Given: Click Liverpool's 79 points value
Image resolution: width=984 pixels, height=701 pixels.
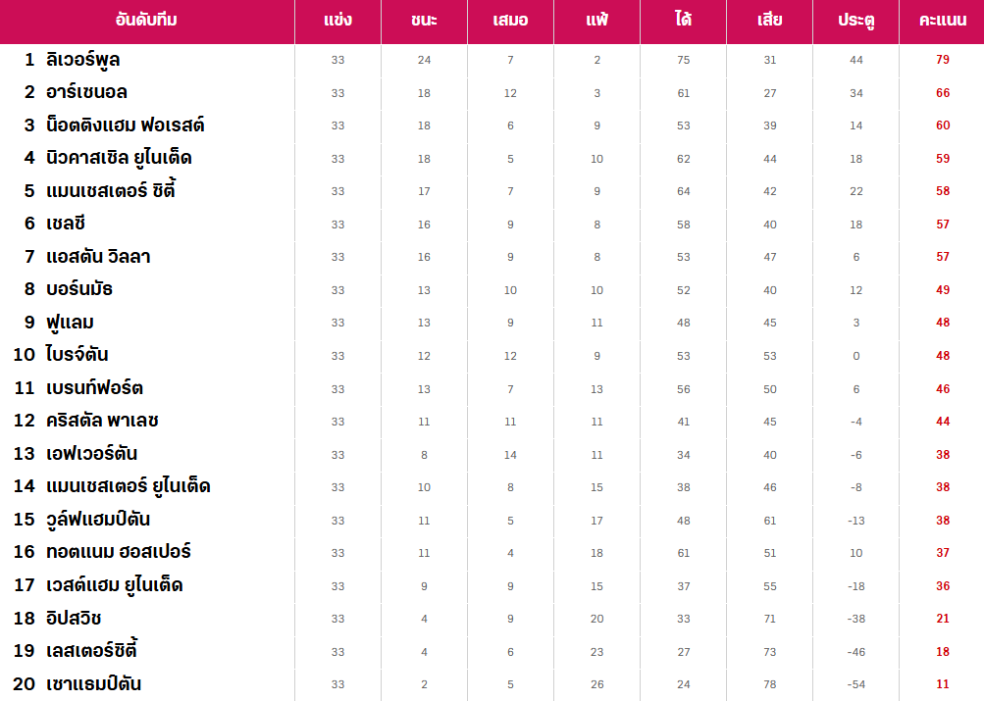Looking at the screenshot, I should (943, 60).
